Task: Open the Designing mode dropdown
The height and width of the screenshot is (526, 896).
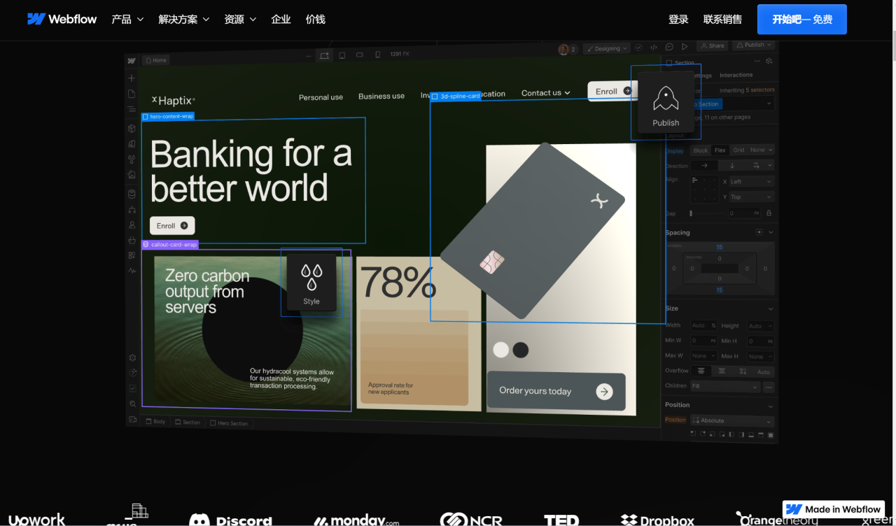Action: coord(607,48)
